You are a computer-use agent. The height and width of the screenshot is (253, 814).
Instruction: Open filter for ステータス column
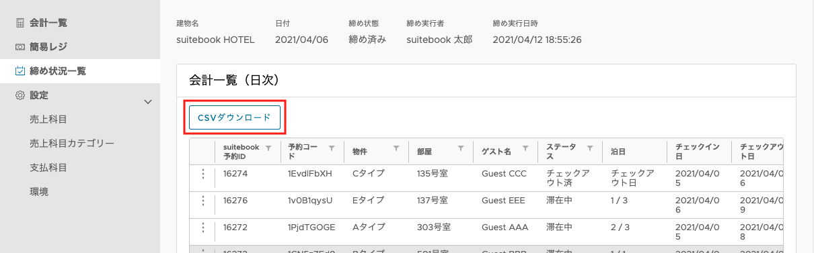[590, 148]
